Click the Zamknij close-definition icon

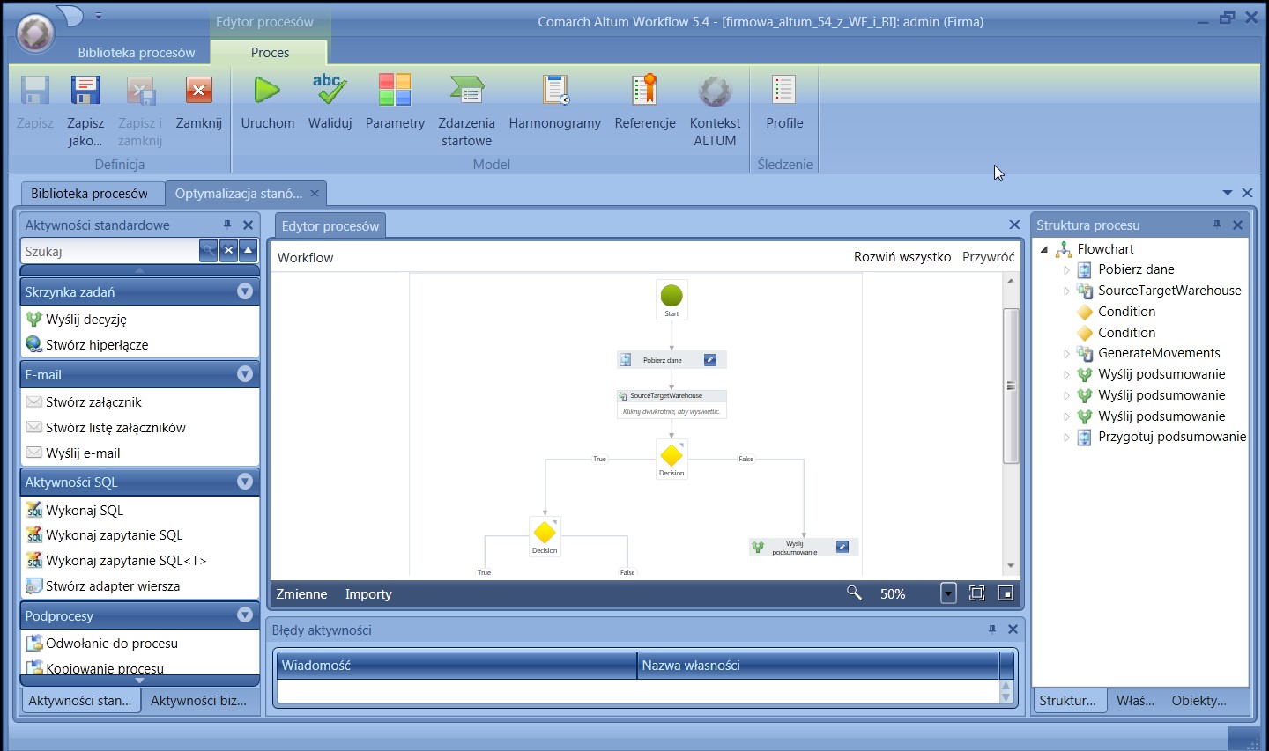pos(199,90)
